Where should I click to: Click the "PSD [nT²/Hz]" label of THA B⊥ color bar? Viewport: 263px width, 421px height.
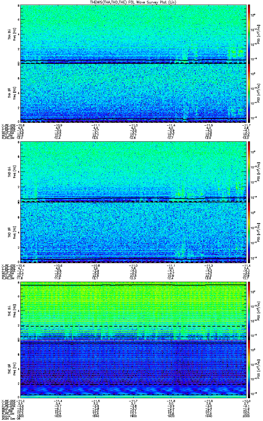tap(259, 34)
